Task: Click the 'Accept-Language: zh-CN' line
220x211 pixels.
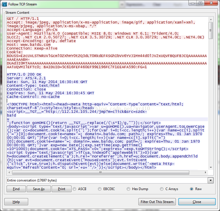Action: coord(32,30)
